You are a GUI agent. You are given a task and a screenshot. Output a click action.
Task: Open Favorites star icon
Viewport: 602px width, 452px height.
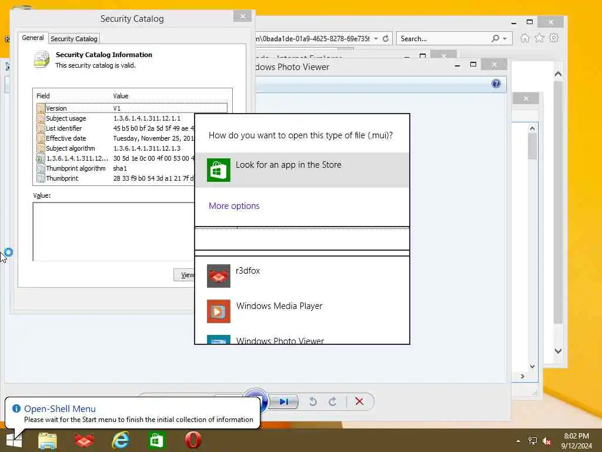tap(540, 38)
